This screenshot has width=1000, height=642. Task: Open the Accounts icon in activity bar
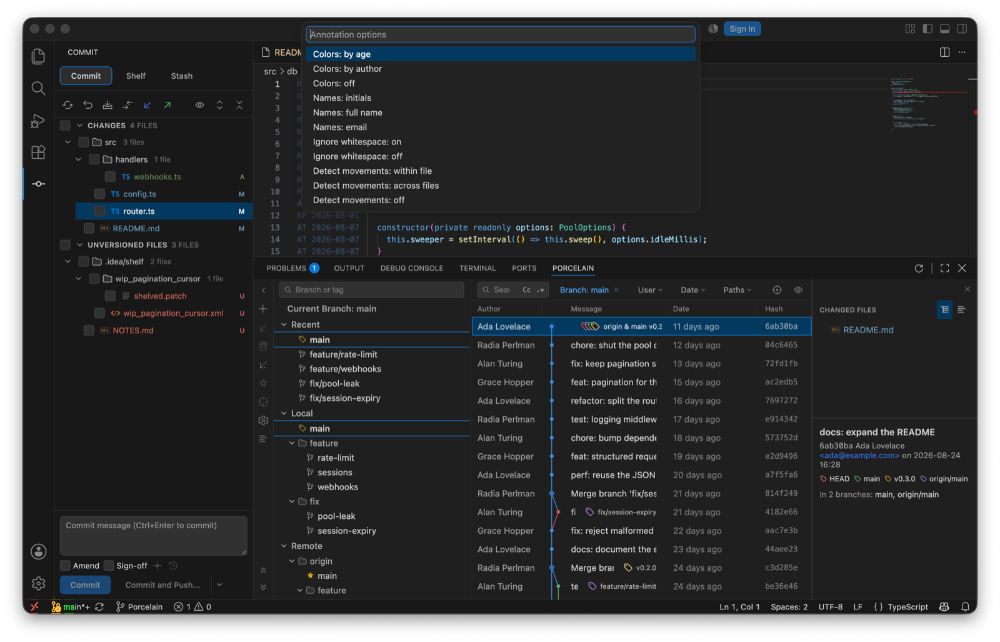pos(38,551)
